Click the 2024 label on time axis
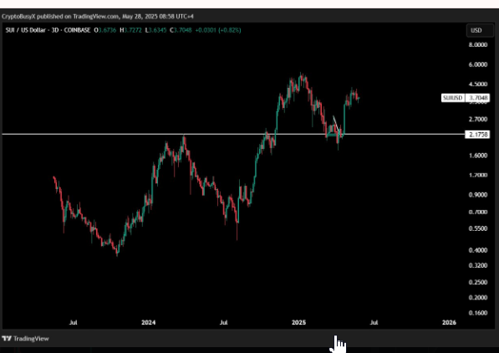499x353 pixels. point(148,322)
